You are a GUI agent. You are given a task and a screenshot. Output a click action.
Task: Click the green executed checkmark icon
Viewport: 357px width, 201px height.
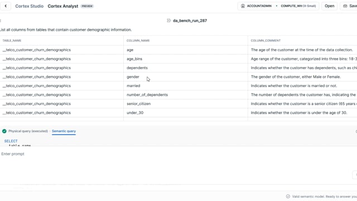click(x=4, y=131)
